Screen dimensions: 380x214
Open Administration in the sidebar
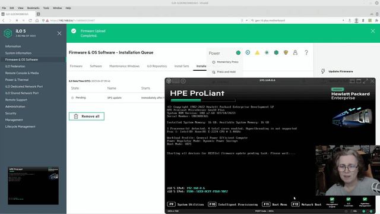(x=15, y=106)
